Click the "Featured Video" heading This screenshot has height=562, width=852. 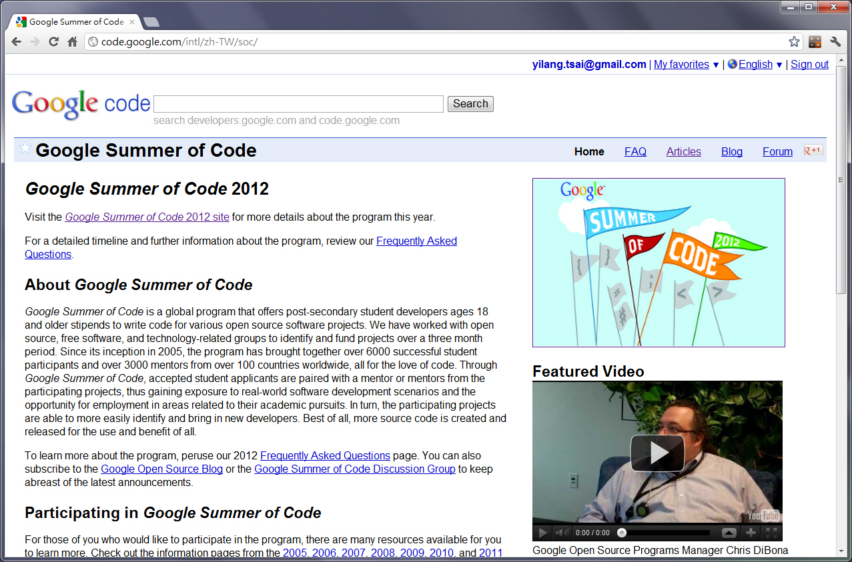pyautogui.click(x=588, y=371)
